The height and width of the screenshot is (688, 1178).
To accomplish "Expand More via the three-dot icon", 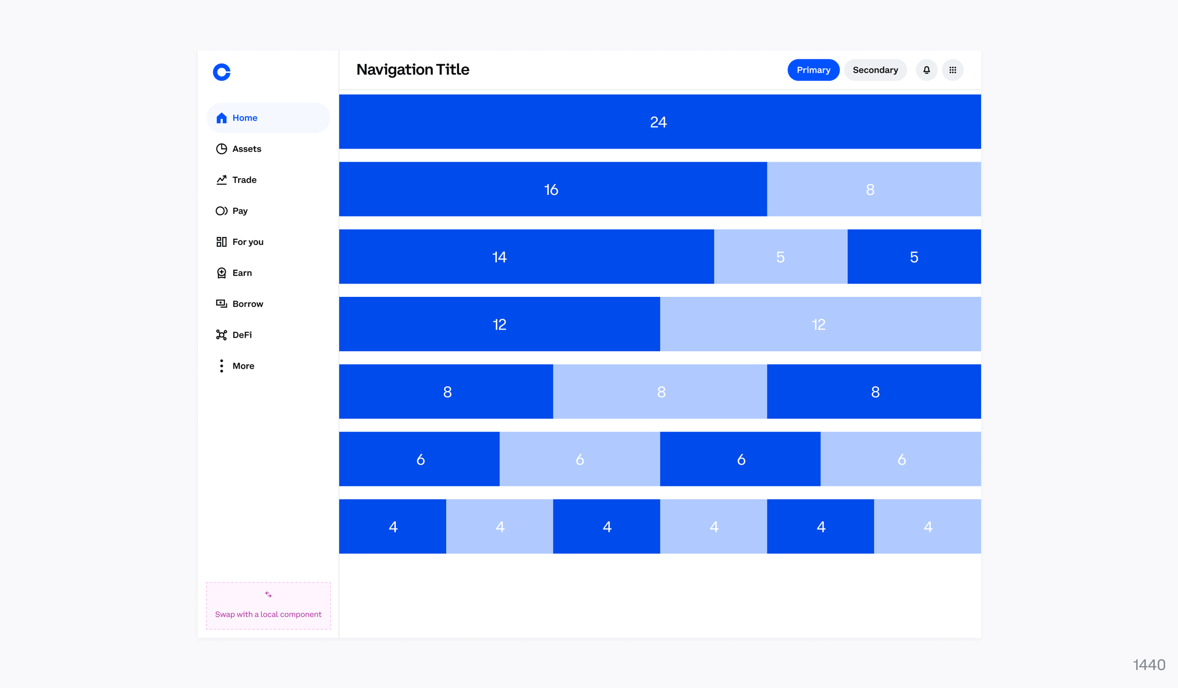I will tap(221, 366).
